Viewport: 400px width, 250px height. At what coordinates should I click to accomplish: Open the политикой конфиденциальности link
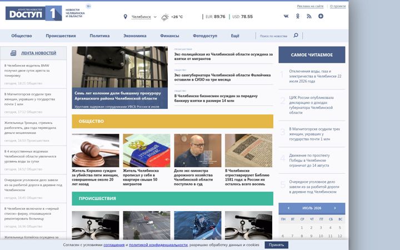[158, 245]
